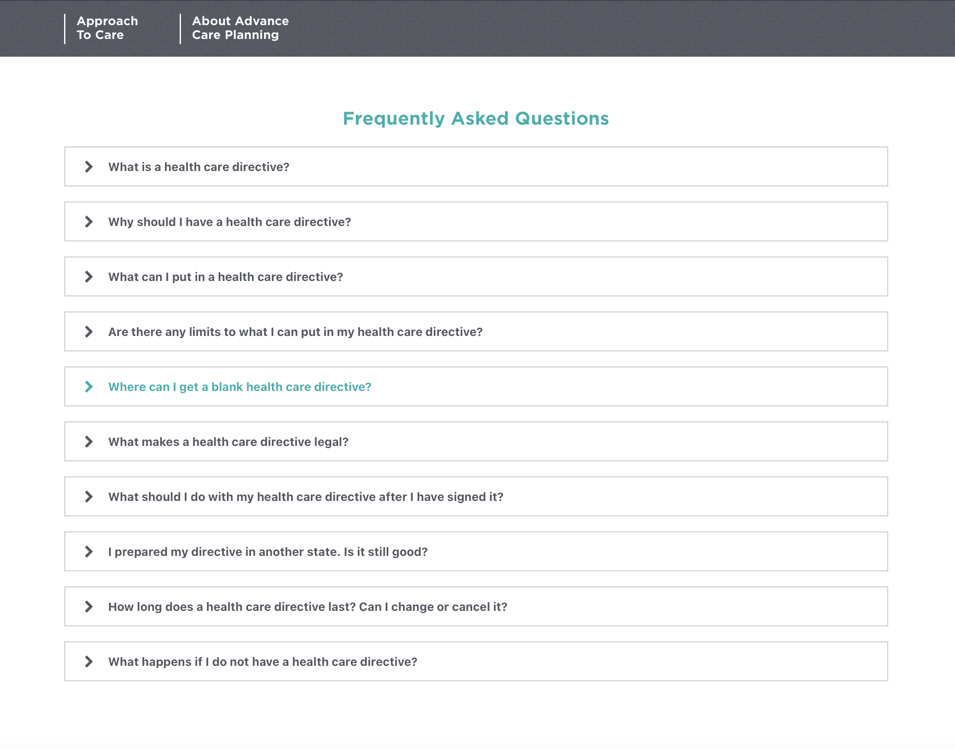
Task: Expand 'Where can I get a blank health care directive?'
Action: (x=240, y=387)
